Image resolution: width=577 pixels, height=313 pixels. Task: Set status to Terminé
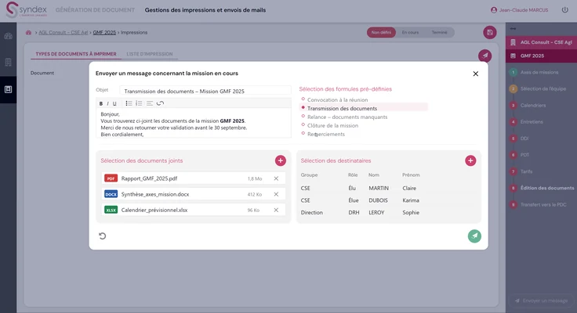coord(439,32)
